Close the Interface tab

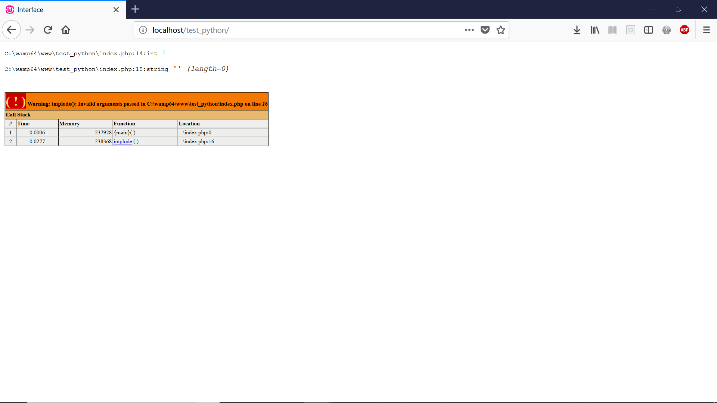tap(116, 10)
